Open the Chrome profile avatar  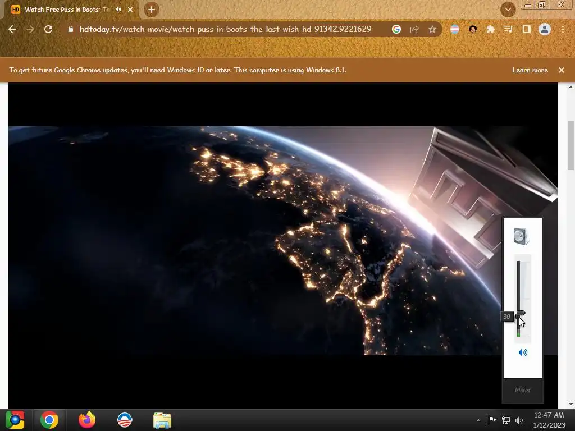coord(545,29)
